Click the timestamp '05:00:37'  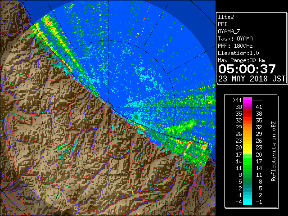[247, 69]
